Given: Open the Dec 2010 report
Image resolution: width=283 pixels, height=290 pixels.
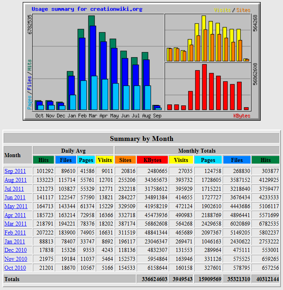Looking at the screenshot, I should [15, 250].
